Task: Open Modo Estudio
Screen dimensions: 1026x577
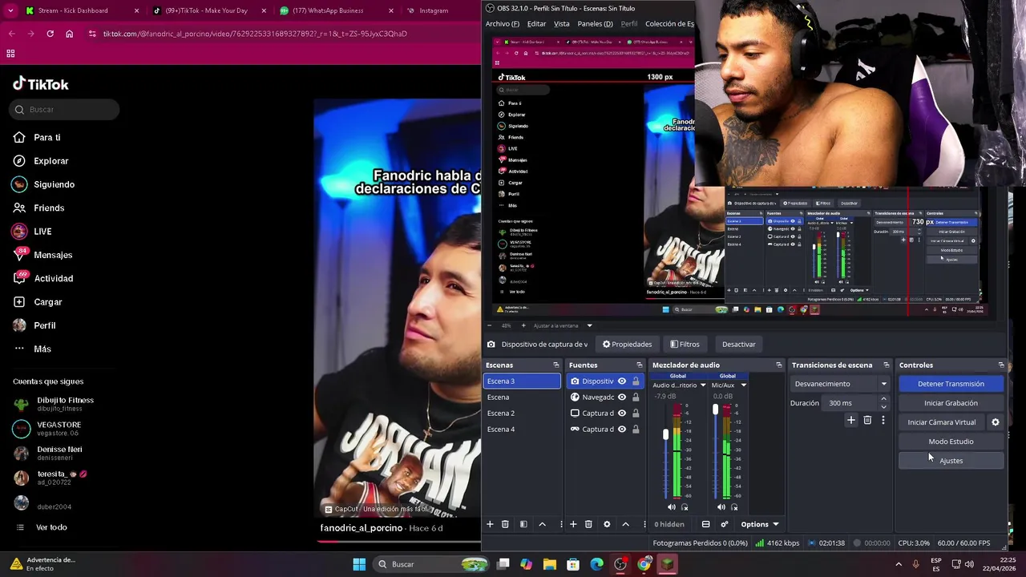Action: click(951, 442)
